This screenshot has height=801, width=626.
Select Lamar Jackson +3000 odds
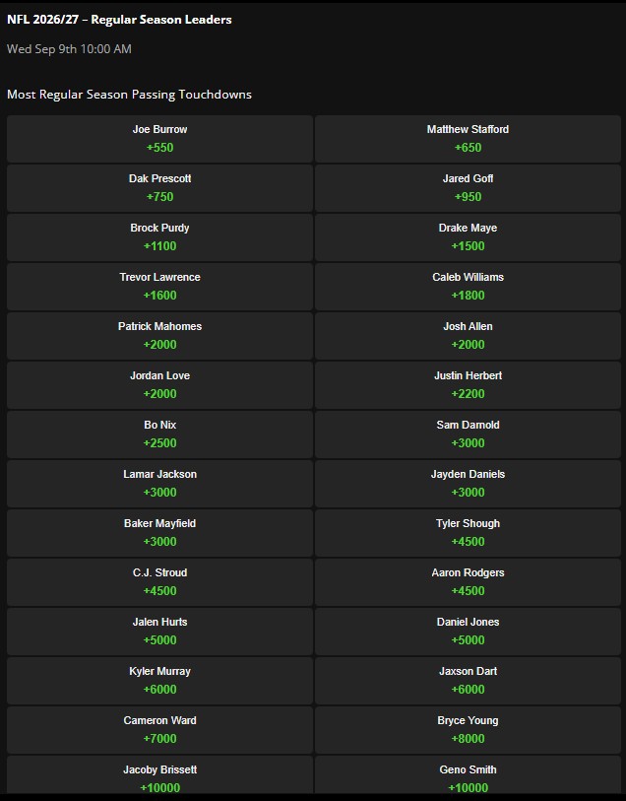[159, 484]
